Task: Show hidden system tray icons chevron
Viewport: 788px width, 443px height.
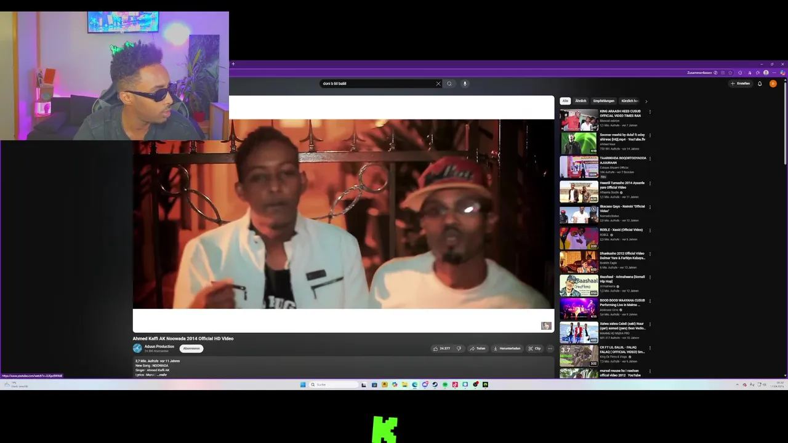Action: [737, 385]
